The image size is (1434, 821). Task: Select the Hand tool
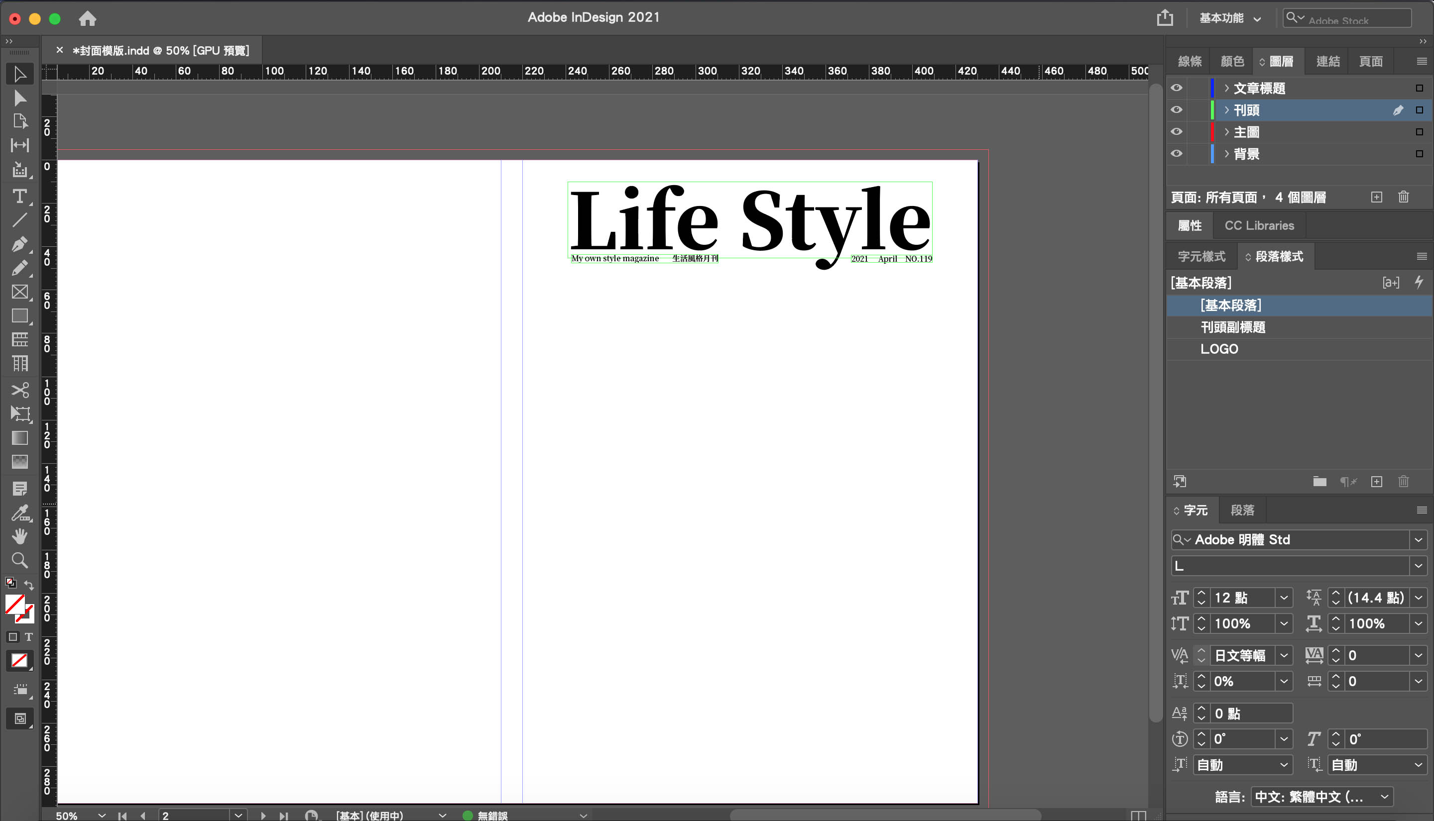pyautogui.click(x=20, y=536)
